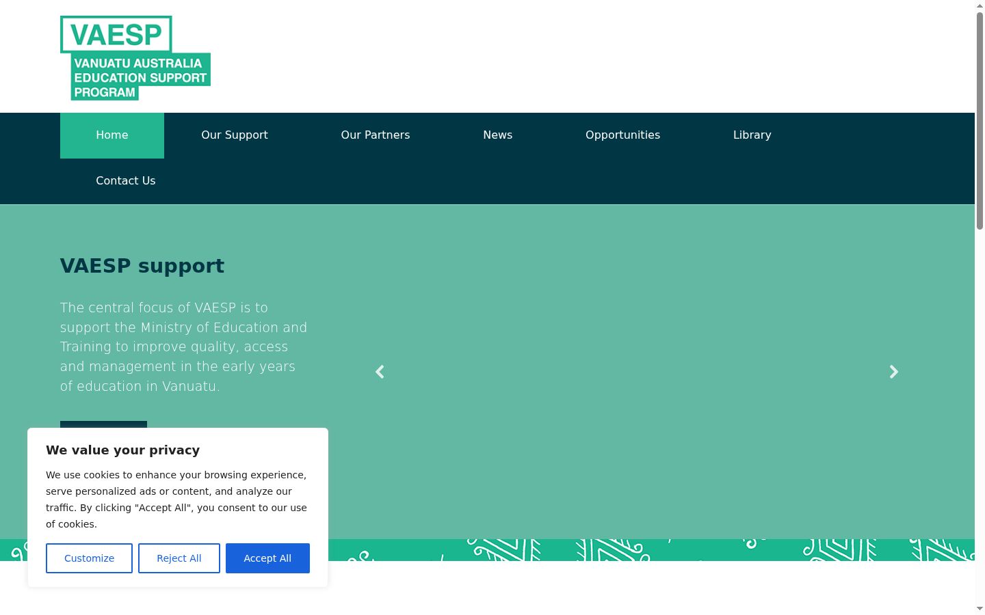Navigate to Our Partners
The height and width of the screenshot is (615, 985).
coord(376,135)
